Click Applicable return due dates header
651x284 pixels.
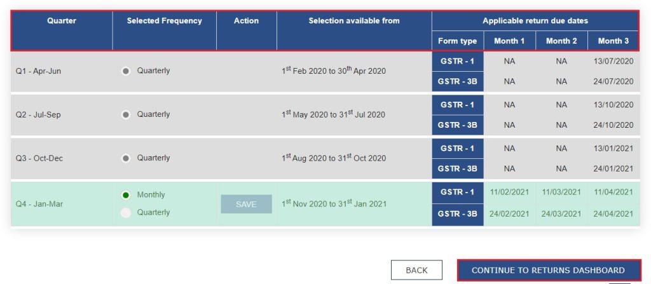[535, 21]
